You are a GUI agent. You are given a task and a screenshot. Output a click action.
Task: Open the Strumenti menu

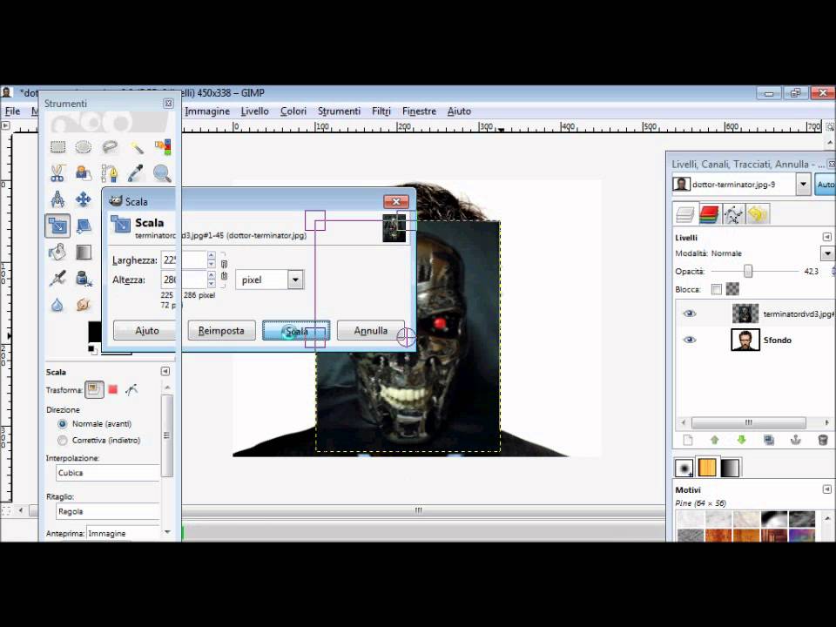(339, 111)
